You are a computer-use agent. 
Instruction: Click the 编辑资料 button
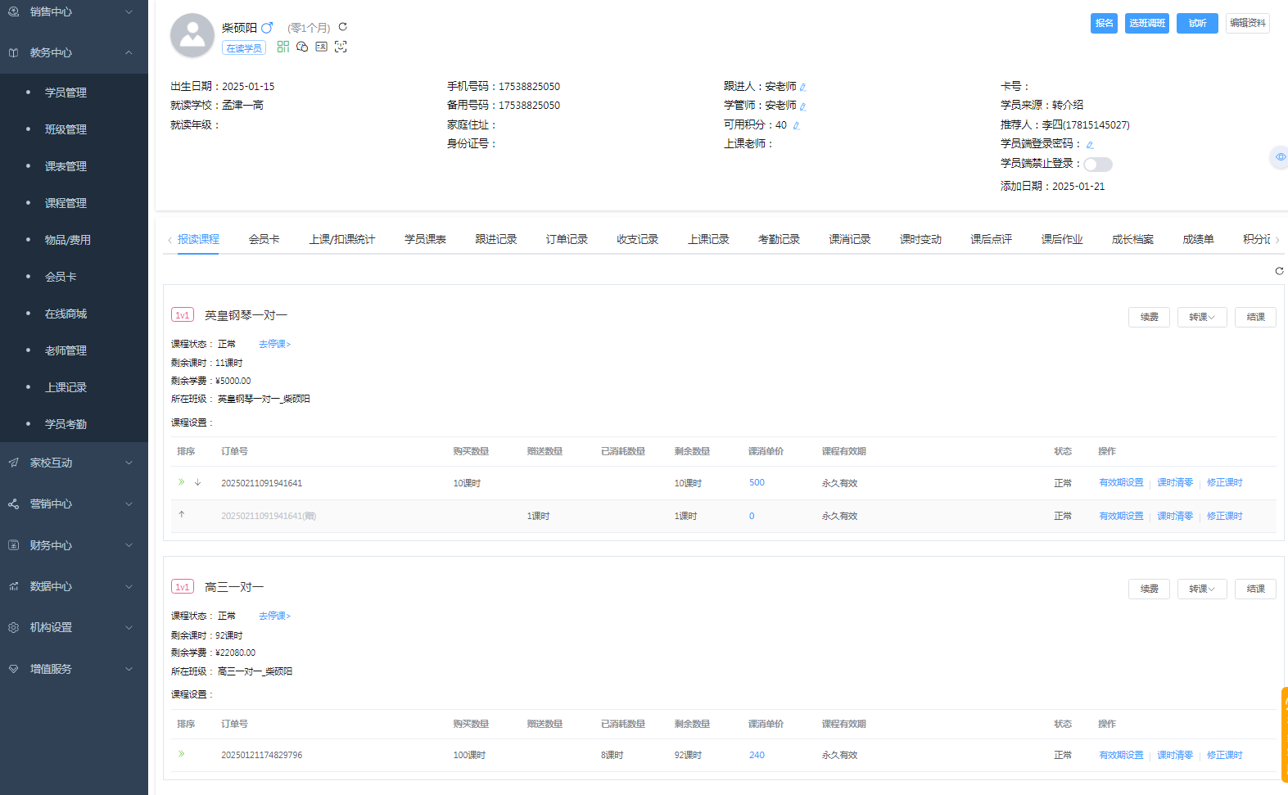coord(1248,24)
